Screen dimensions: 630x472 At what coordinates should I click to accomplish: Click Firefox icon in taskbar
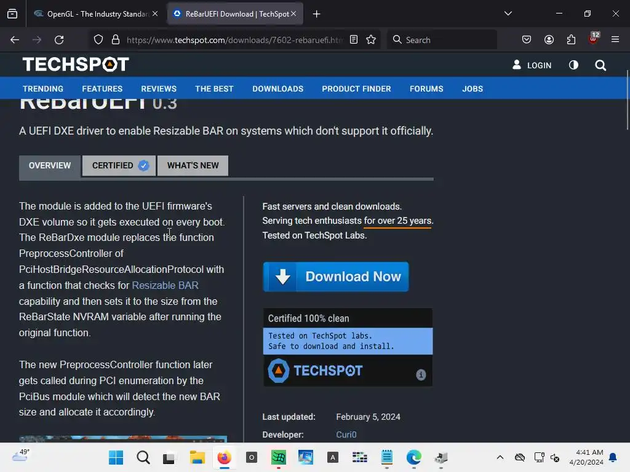[225, 457]
